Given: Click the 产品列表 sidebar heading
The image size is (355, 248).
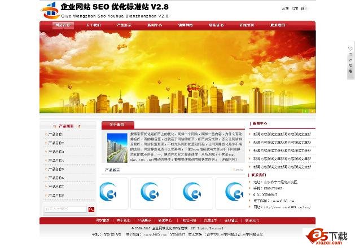Looking at the screenshot, I should pos(66,126).
